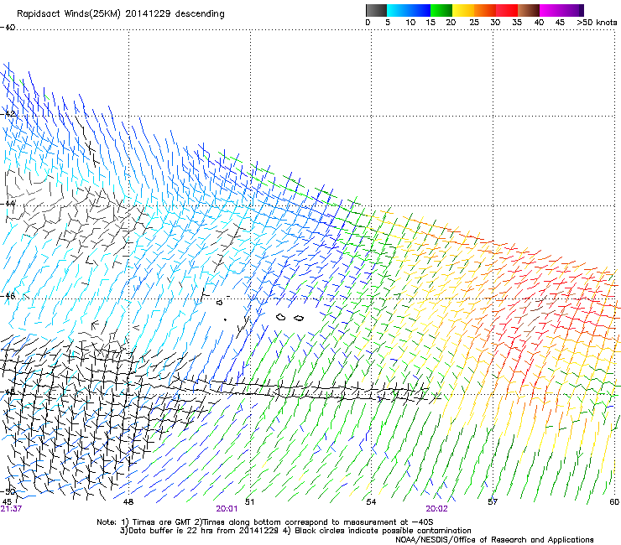Click the 'NOAA/NESDIS/Office of Research and Applications' credit
Screen dimensions: 621x545
click(494, 540)
